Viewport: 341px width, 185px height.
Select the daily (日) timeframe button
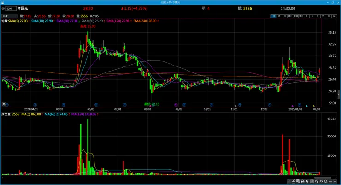click(274, 16)
